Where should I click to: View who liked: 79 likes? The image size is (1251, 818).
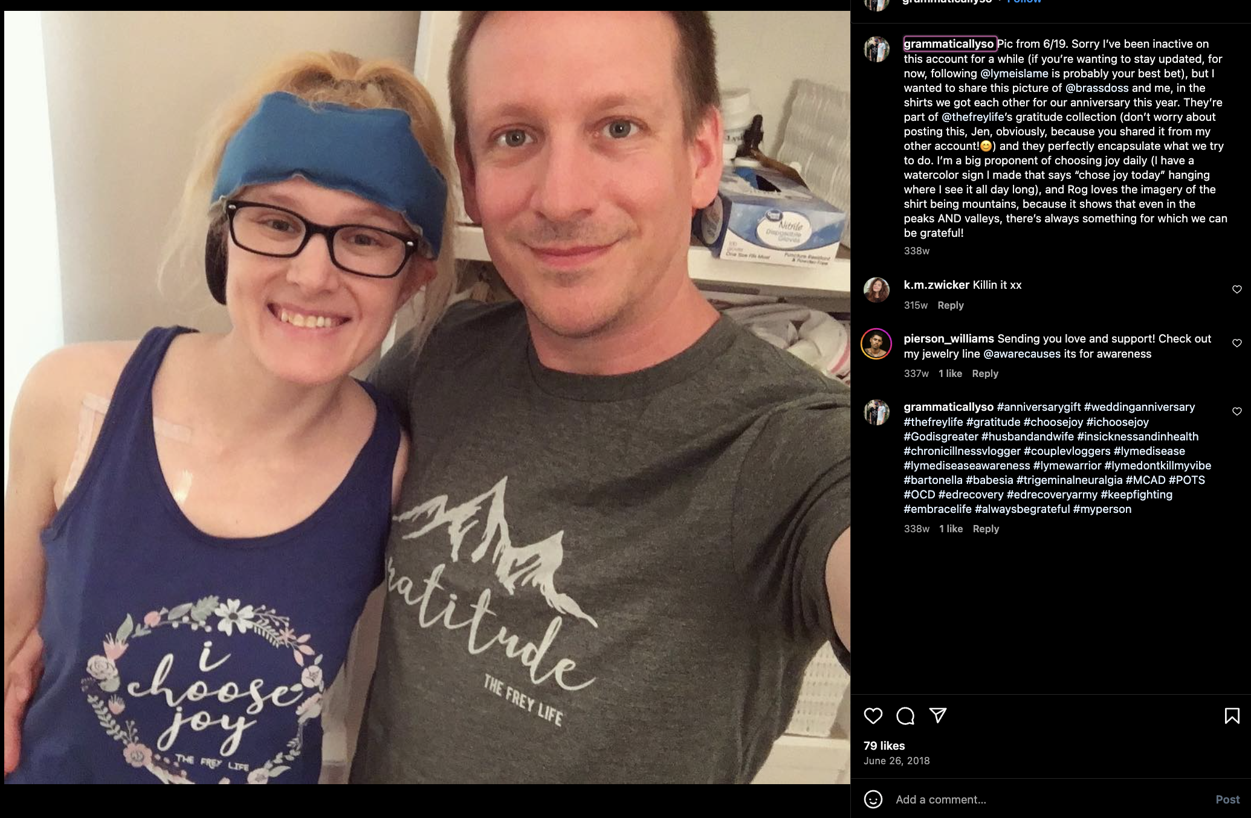(x=884, y=746)
